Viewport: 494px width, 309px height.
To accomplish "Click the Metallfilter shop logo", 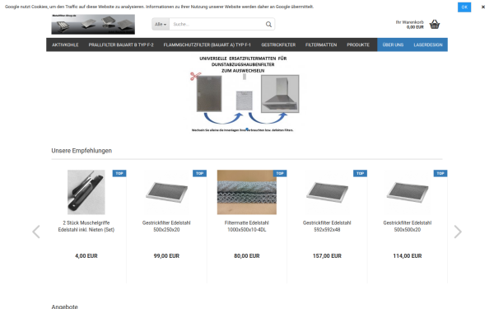I will point(93,24).
